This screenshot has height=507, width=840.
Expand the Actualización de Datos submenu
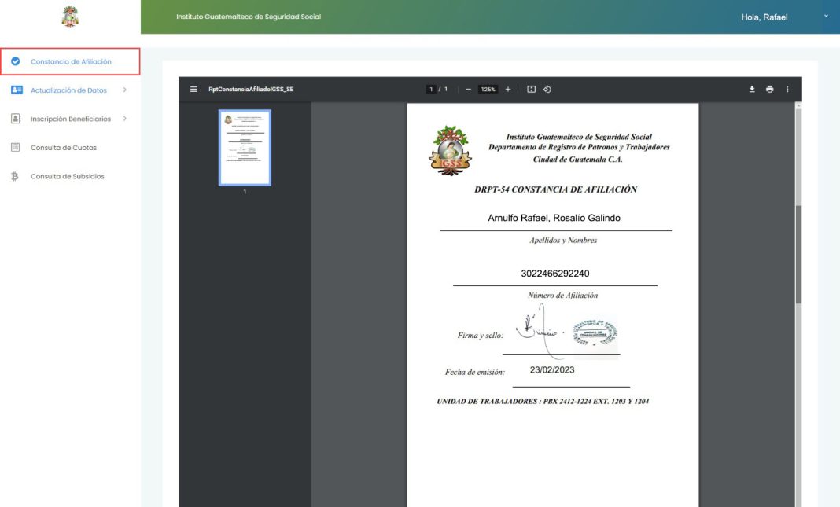[x=124, y=90]
